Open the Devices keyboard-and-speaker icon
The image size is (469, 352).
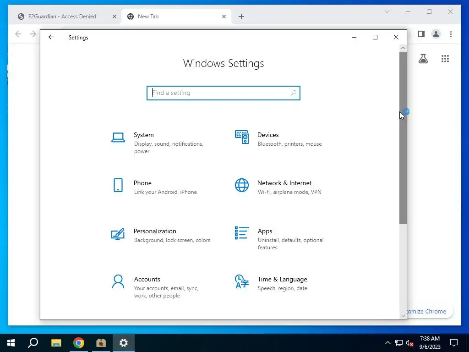(242, 137)
